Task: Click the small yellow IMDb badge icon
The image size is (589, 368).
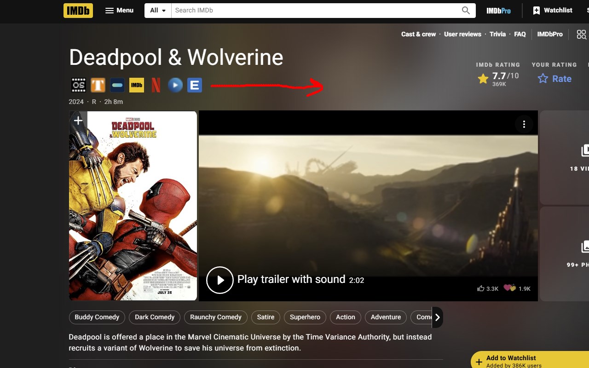Action: 137,85
